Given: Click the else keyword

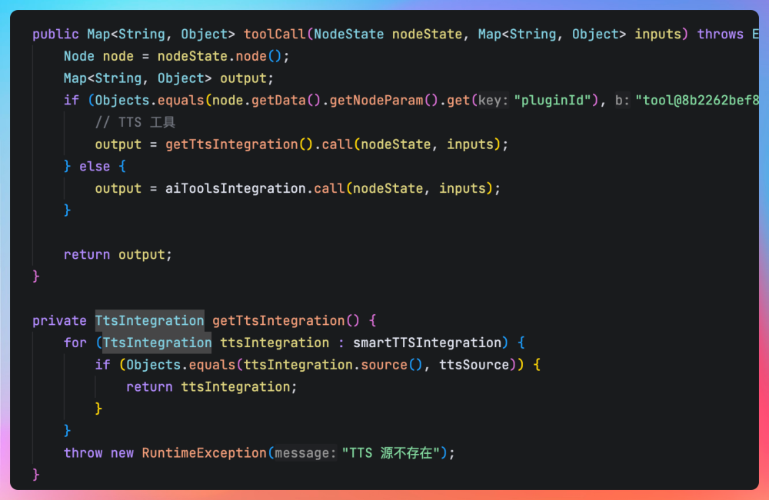Looking at the screenshot, I should click(95, 167).
